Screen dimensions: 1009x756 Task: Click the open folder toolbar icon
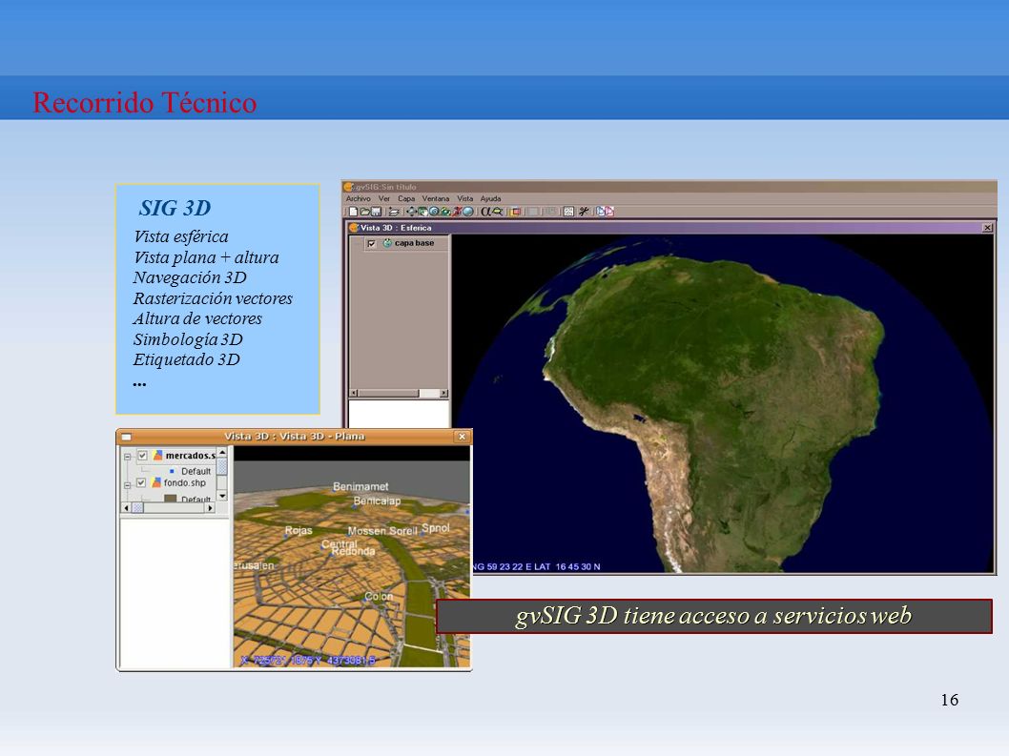click(365, 212)
